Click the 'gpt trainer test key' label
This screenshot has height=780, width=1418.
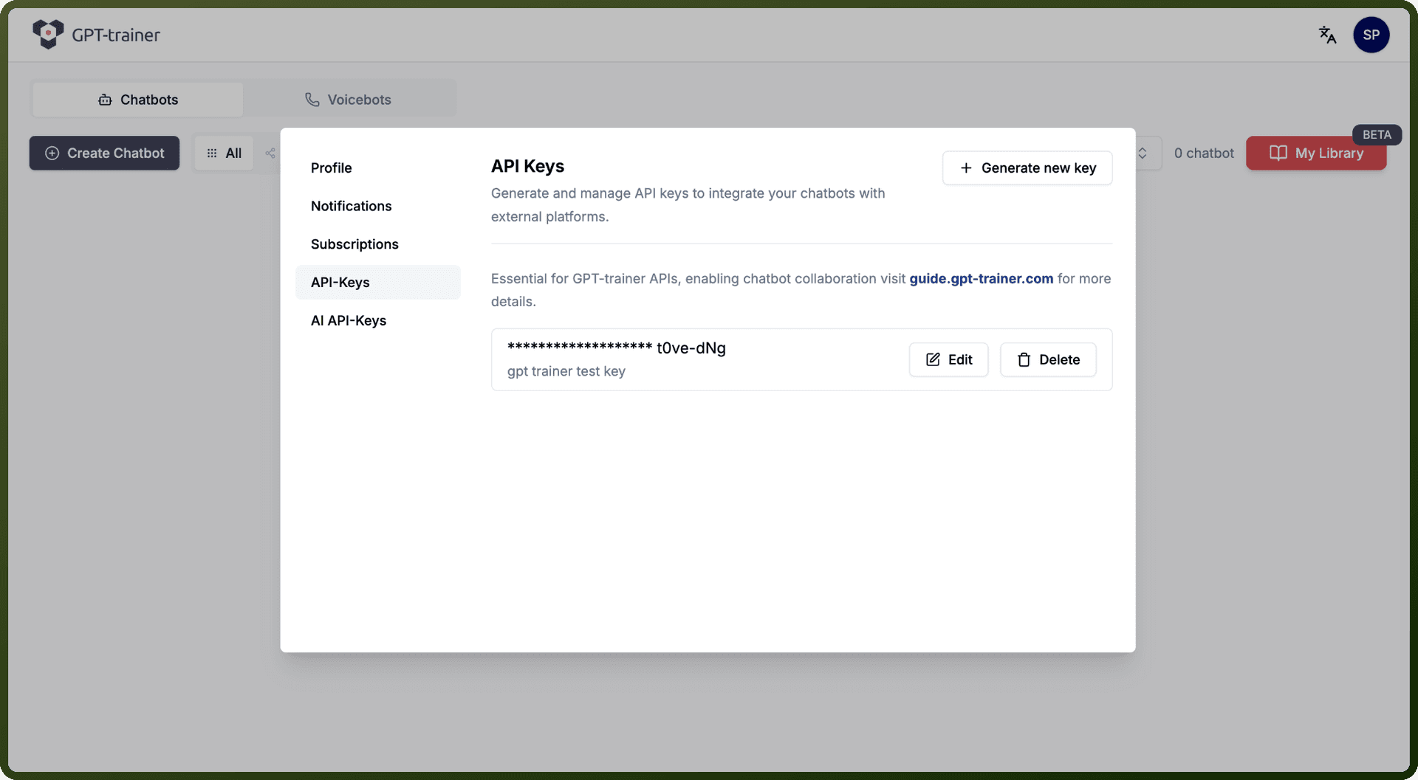[x=566, y=371]
